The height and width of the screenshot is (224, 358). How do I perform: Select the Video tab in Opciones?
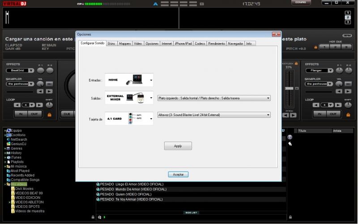tap(138, 43)
